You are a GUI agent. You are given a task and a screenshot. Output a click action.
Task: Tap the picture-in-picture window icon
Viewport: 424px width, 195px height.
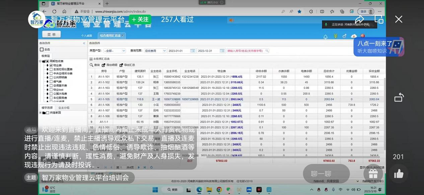379,19
